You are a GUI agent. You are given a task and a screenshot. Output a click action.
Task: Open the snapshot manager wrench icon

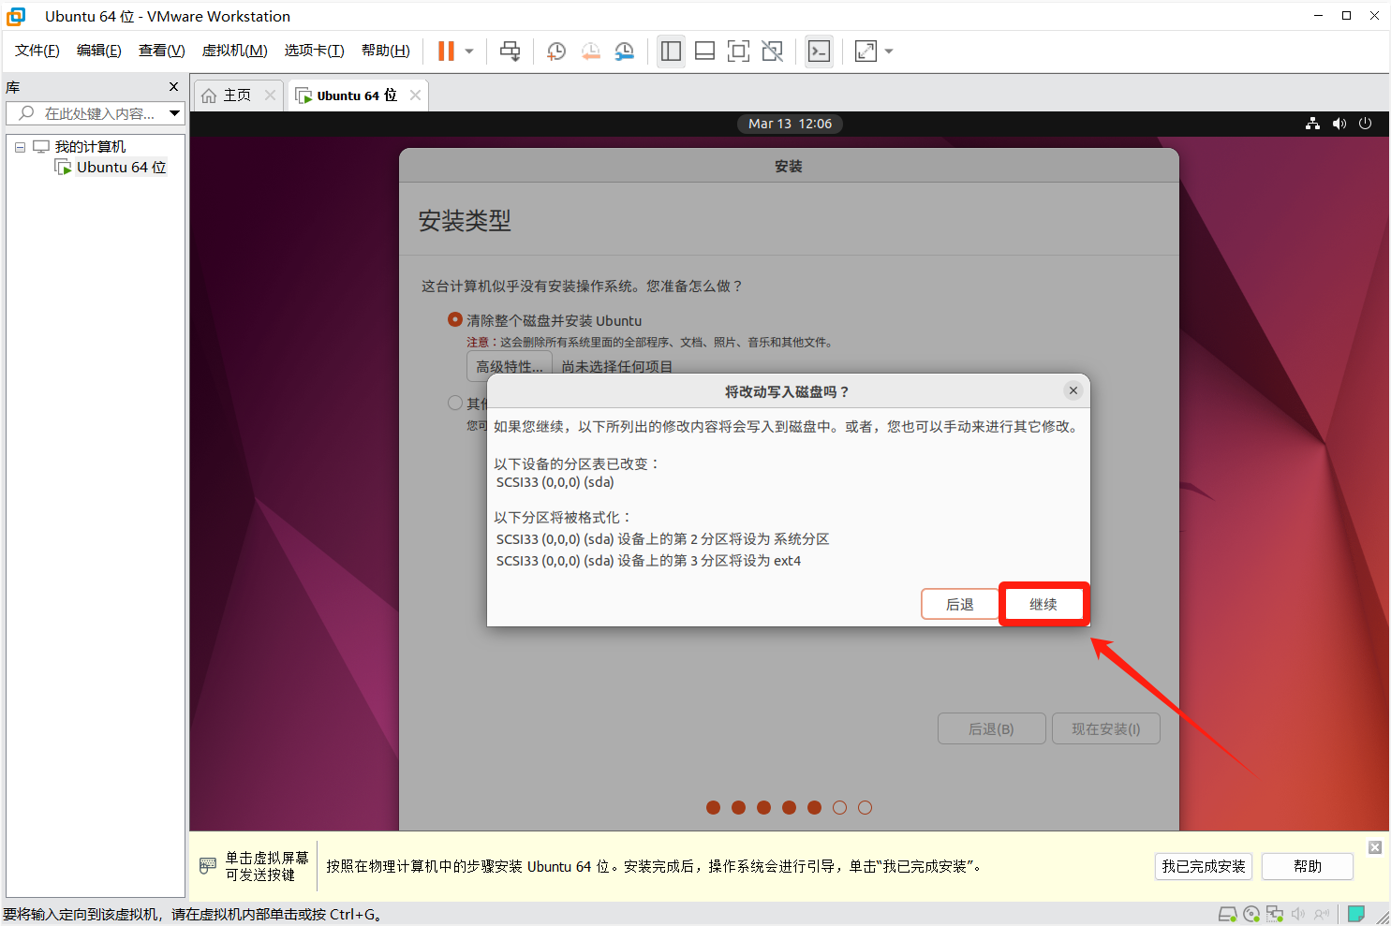(x=625, y=51)
